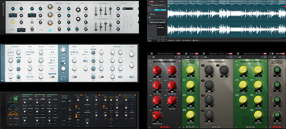Toggle the Compressor on/off switch in the blue synth
The width and height of the screenshot is (286, 129).
[x=120, y=77]
